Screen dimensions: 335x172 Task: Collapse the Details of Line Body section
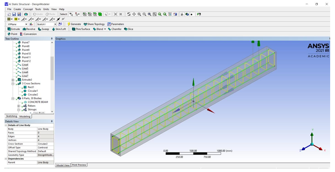tap(6, 125)
